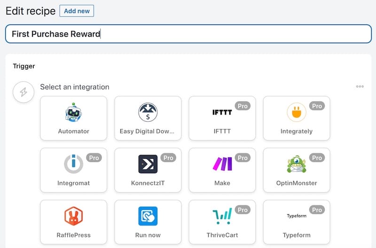Select the Typeform integration logo
Viewport: 376px width, 248px height.
pyautogui.click(x=296, y=216)
